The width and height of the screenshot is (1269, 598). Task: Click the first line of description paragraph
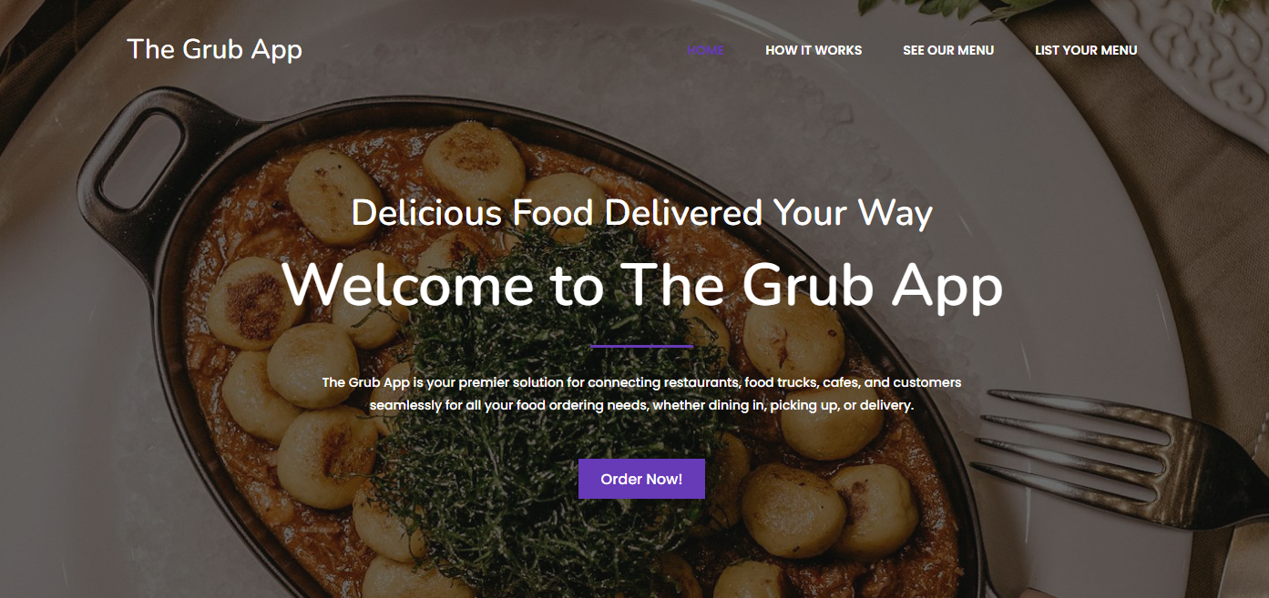pyautogui.click(x=641, y=382)
